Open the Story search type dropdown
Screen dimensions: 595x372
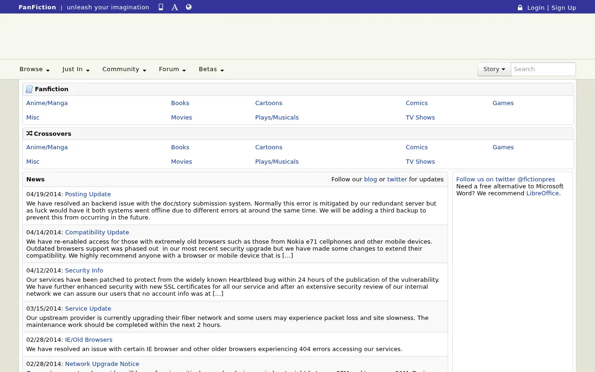pyautogui.click(x=494, y=69)
